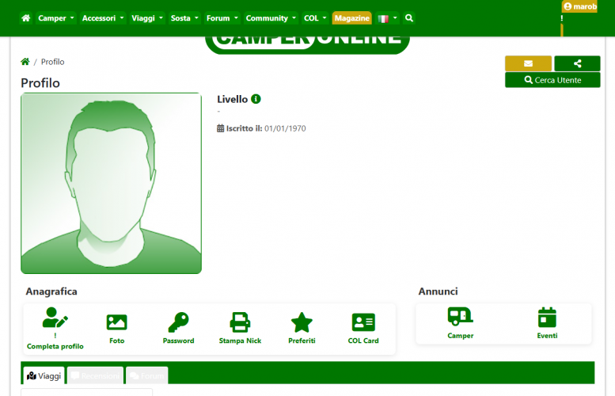Open the Foto section icon

(116, 322)
